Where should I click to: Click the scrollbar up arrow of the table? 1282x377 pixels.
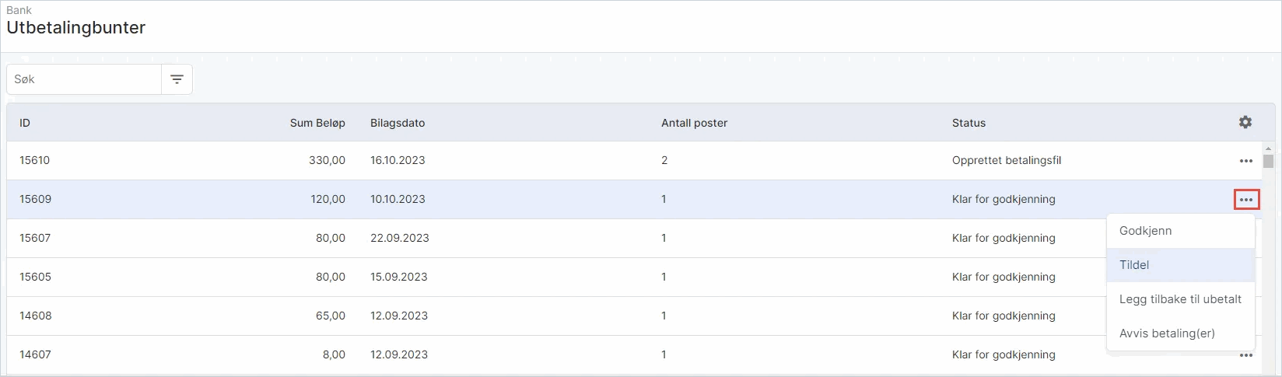click(1268, 148)
